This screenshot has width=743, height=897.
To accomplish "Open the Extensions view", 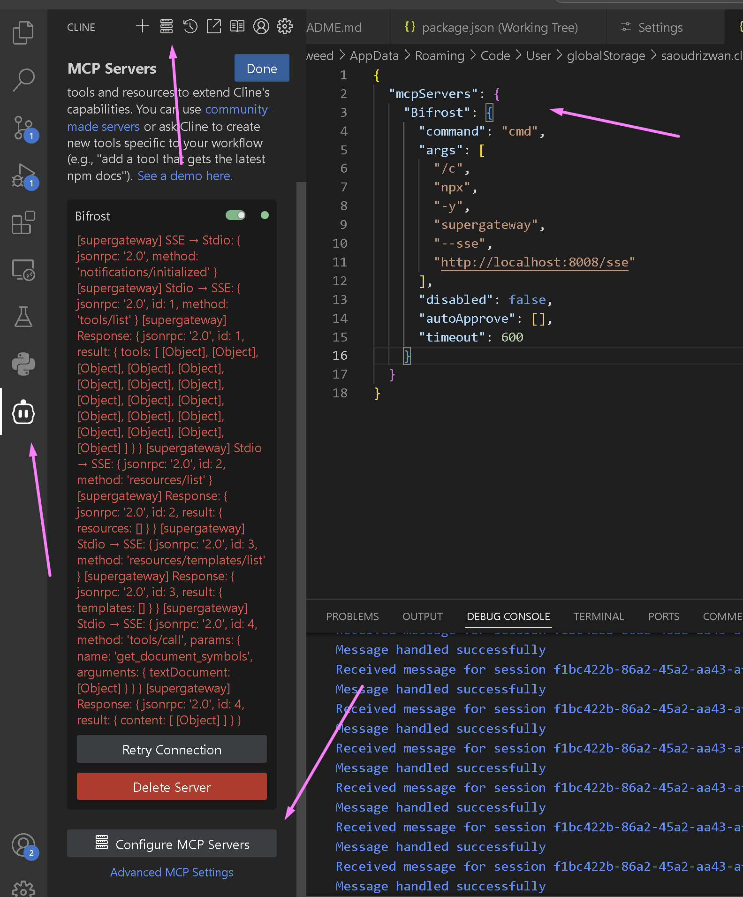I will coord(23,222).
